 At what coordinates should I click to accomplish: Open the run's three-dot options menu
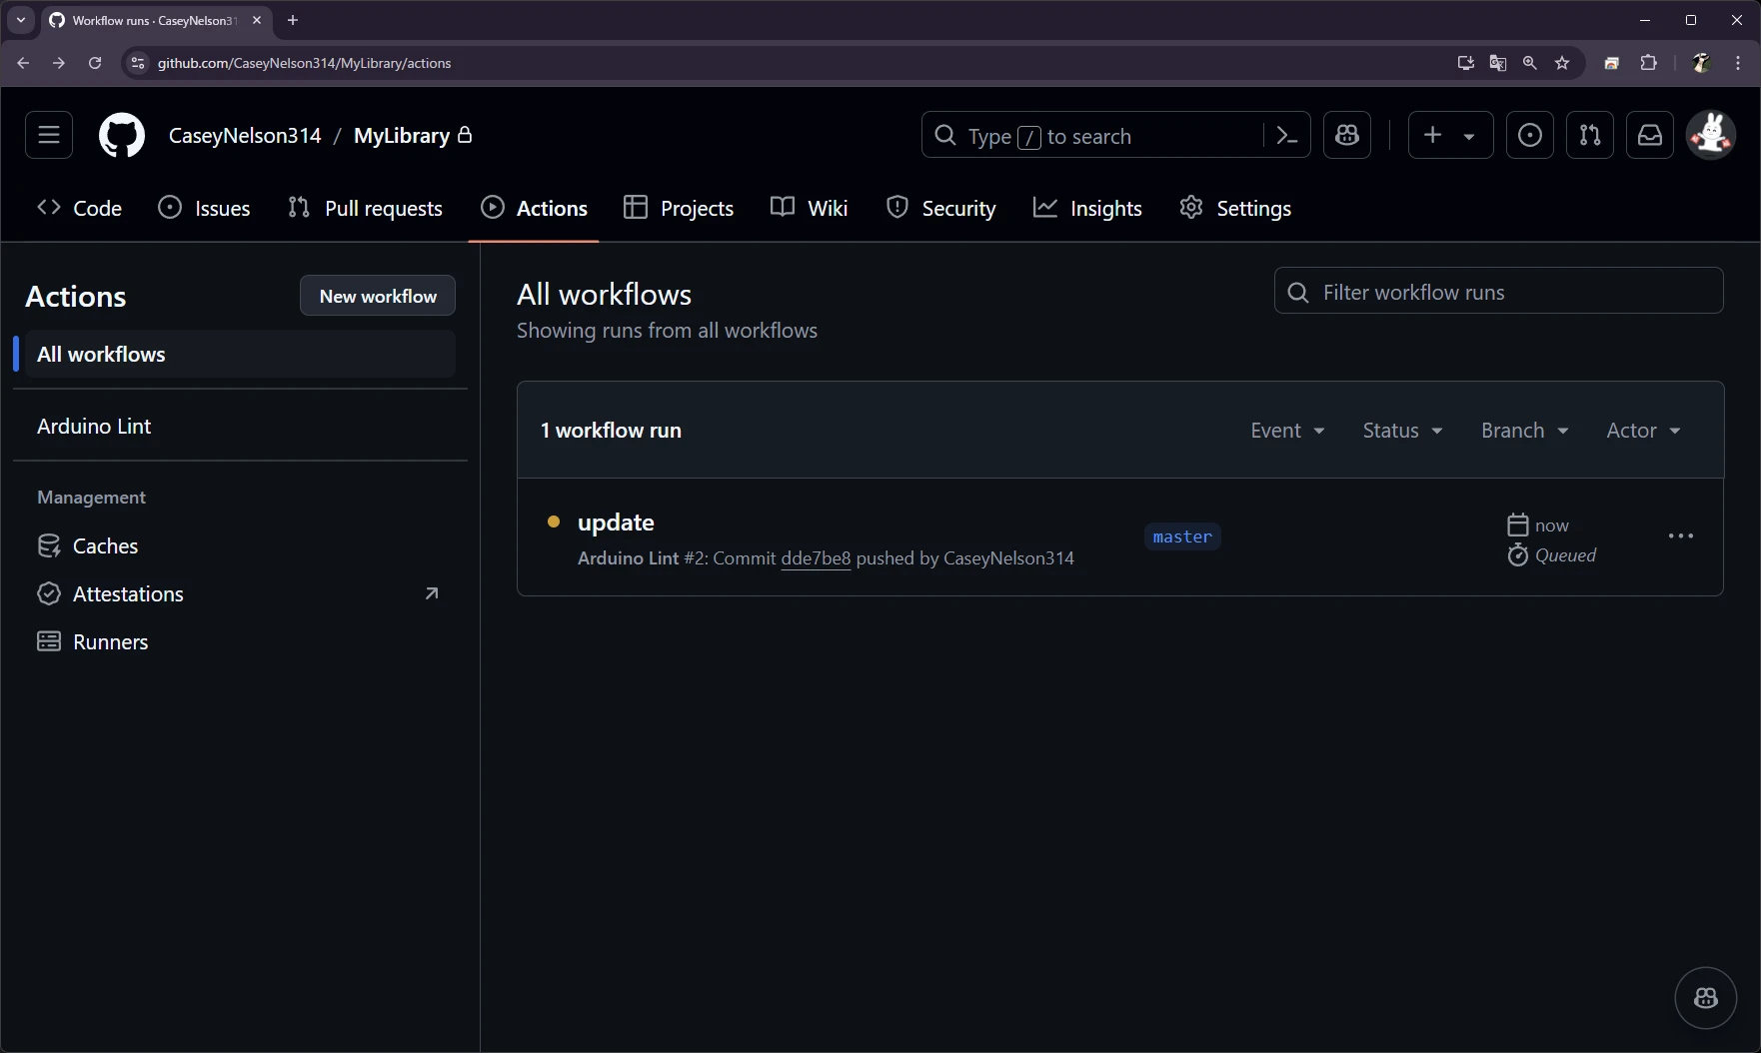[1681, 536]
